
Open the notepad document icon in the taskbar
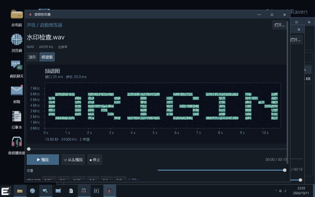(x=71, y=191)
